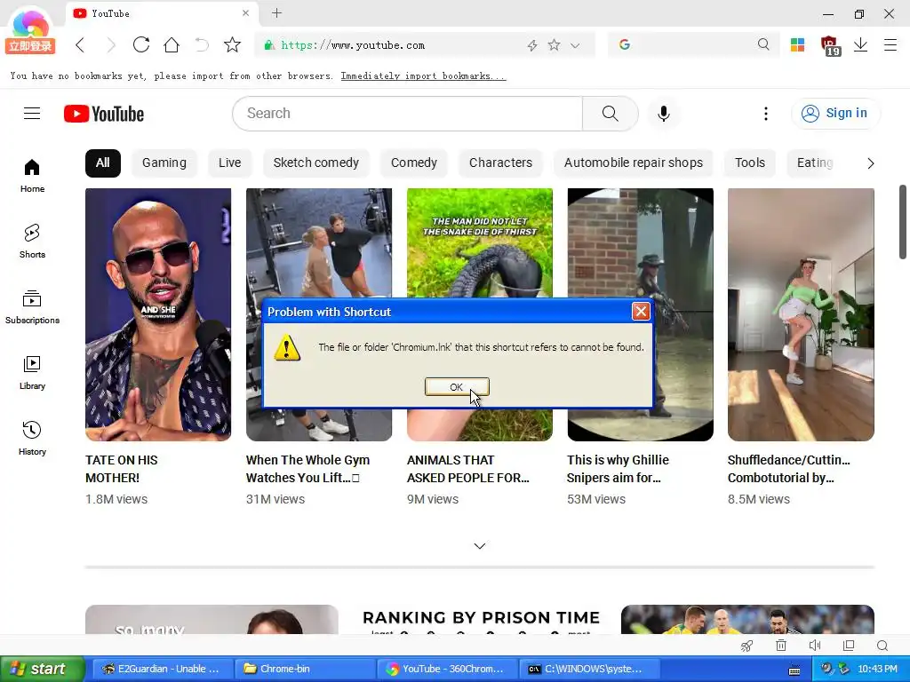Click the favorites star beside home icon
910x682 pixels.
[232, 45]
